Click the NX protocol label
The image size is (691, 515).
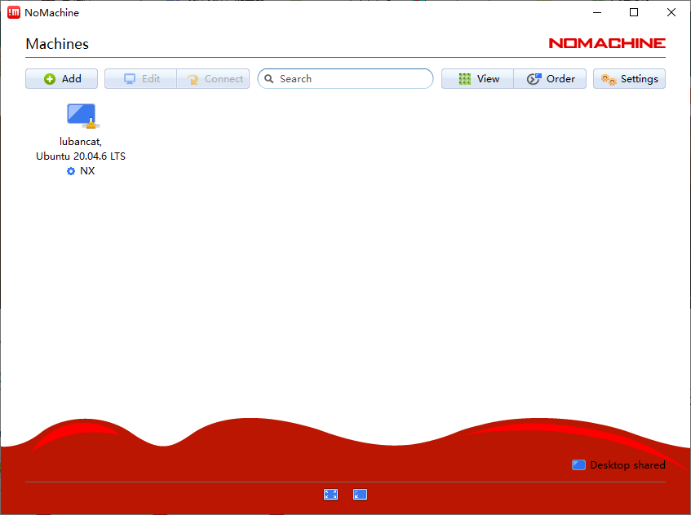click(x=87, y=171)
